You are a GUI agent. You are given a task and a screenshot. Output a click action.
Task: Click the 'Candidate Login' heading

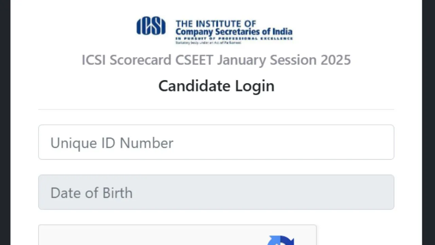216,86
